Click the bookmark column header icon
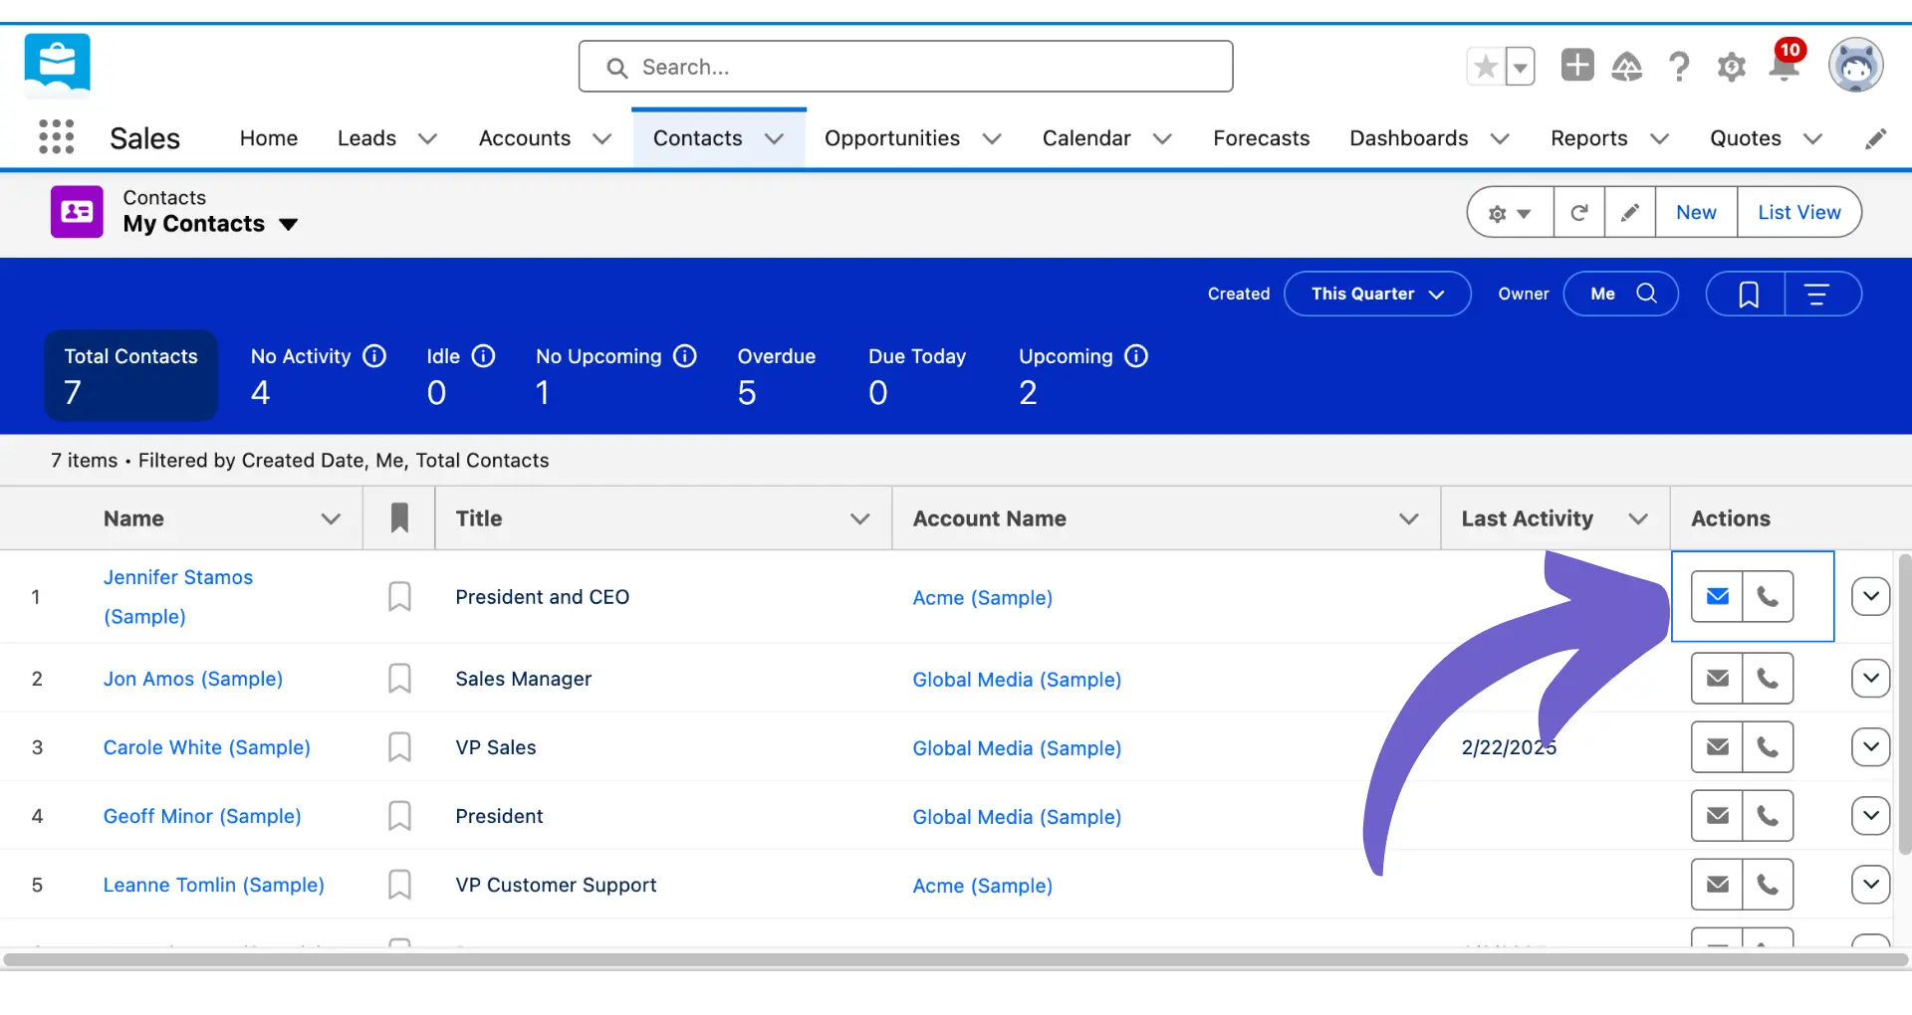The height and width of the screenshot is (1015, 1912). [x=399, y=517]
